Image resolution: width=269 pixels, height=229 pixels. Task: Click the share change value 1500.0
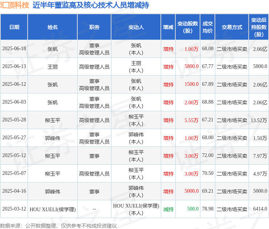click(x=191, y=84)
